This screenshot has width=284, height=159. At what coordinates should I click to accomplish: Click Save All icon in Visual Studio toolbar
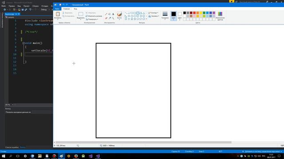coord(26,10)
